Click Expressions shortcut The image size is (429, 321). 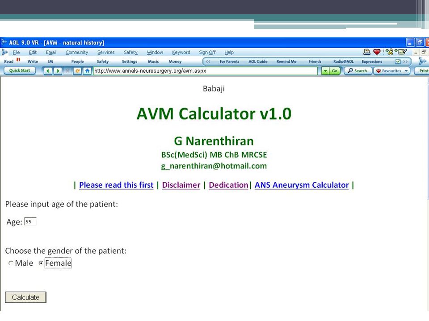372,62
